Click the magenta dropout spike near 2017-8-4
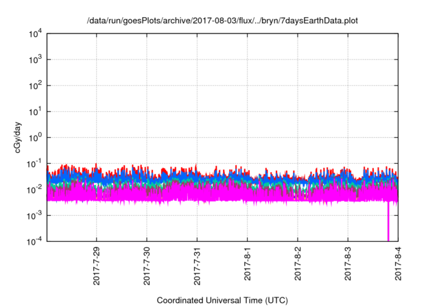Image resolution: width=439 pixels, height=307 pixels. (388, 221)
